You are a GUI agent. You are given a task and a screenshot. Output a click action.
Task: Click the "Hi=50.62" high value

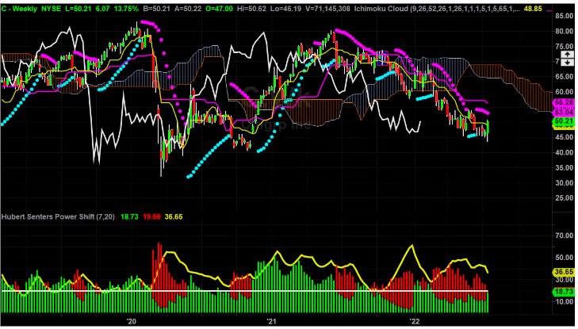pos(251,8)
